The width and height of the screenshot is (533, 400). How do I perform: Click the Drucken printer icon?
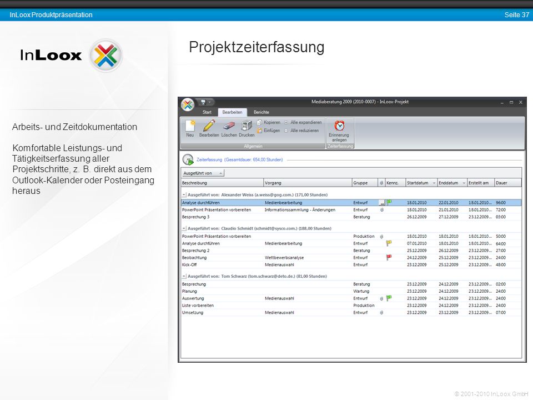pos(247,126)
